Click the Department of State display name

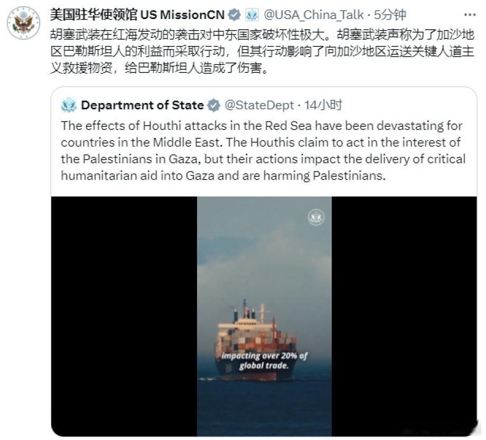point(142,105)
